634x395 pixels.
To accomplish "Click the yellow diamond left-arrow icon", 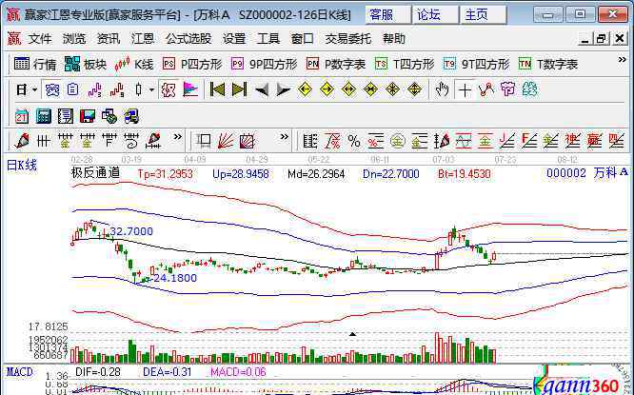I will (305, 89).
